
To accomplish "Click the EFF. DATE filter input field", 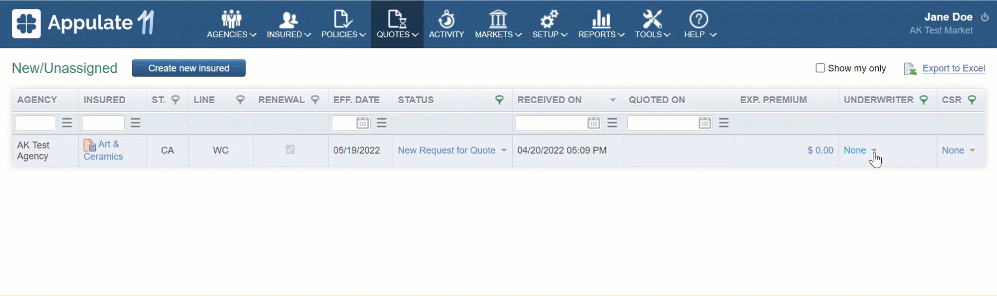I will coord(344,123).
